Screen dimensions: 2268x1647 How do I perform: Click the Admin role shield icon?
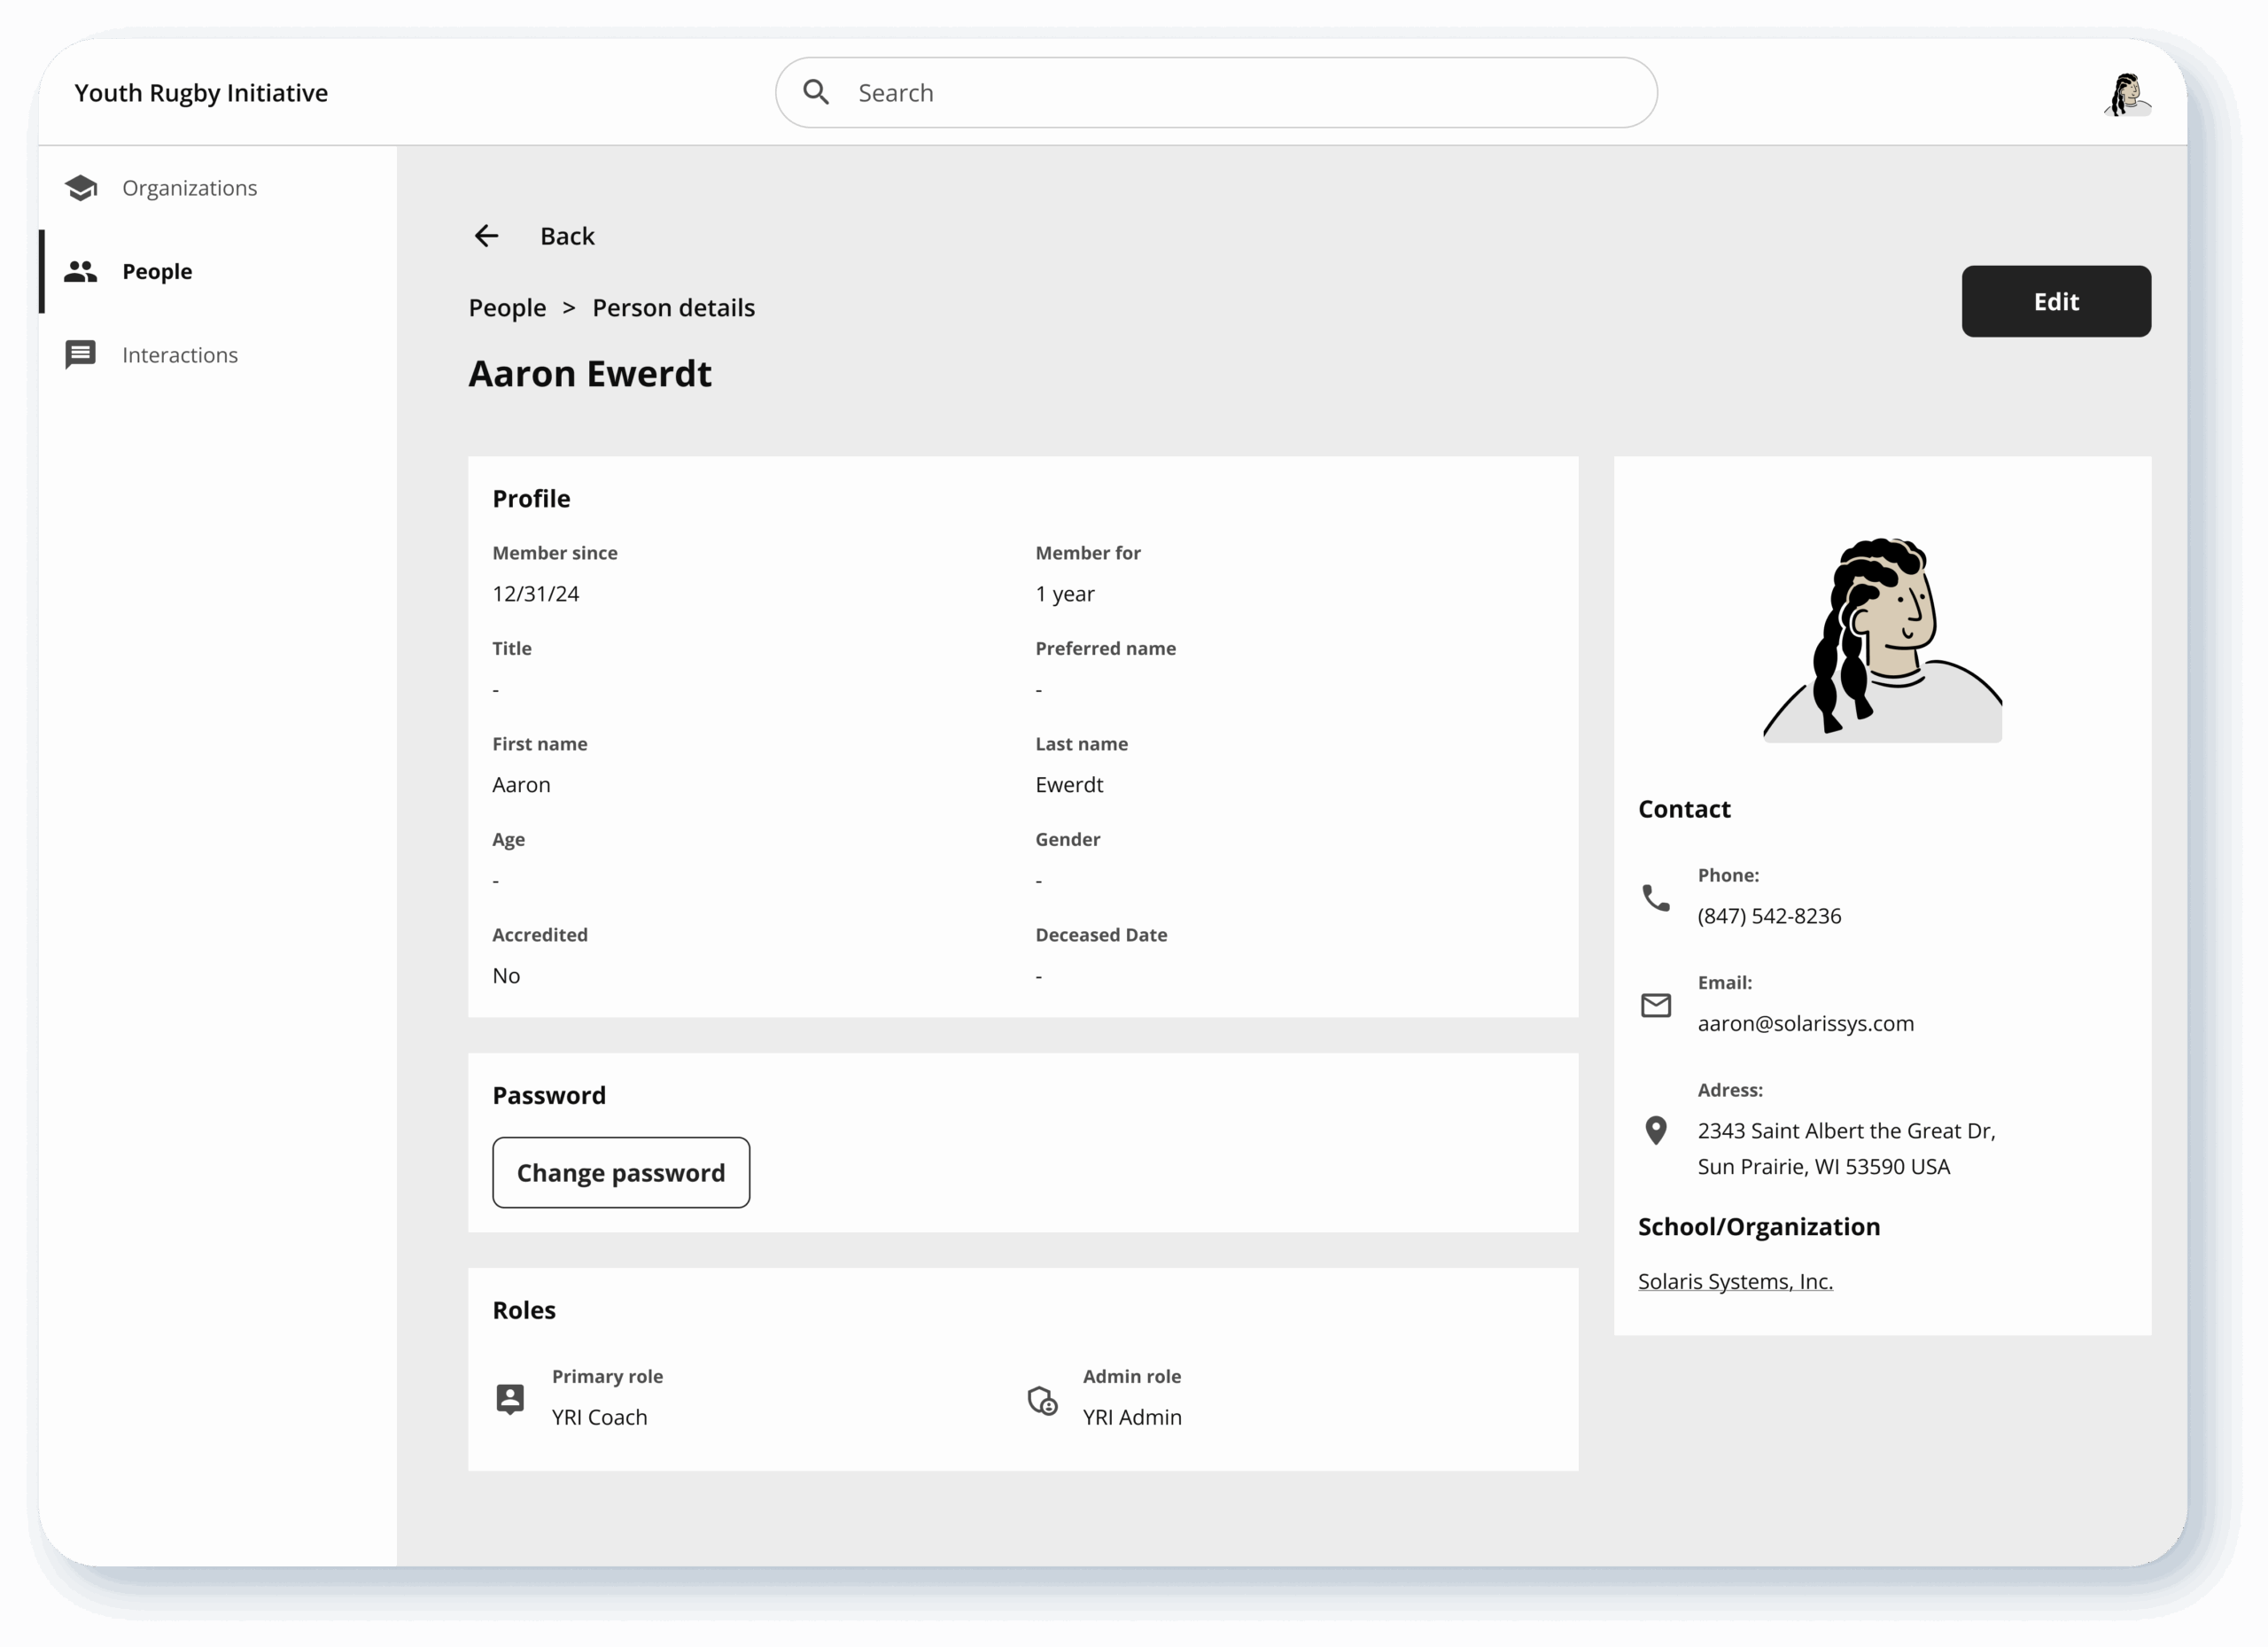(1042, 1400)
